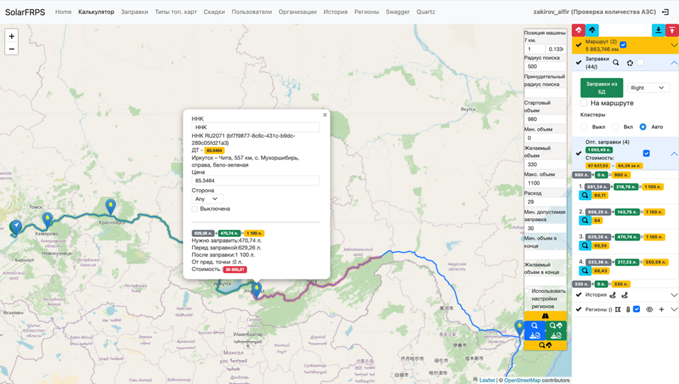This screenshot has width=679, height=384.
Task: Click the polygon draw icon in Регионы row
Action: pos(618,309)
